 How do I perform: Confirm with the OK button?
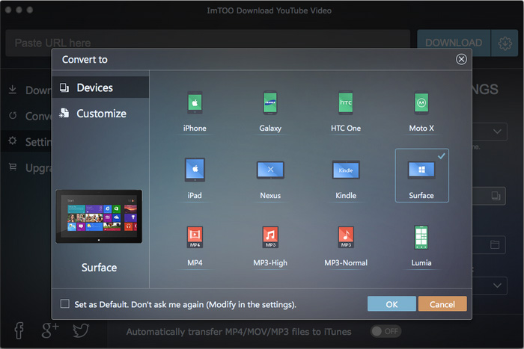tap(392, 304)
